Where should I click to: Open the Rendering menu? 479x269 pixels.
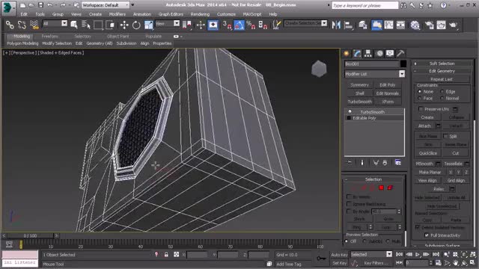200,14
